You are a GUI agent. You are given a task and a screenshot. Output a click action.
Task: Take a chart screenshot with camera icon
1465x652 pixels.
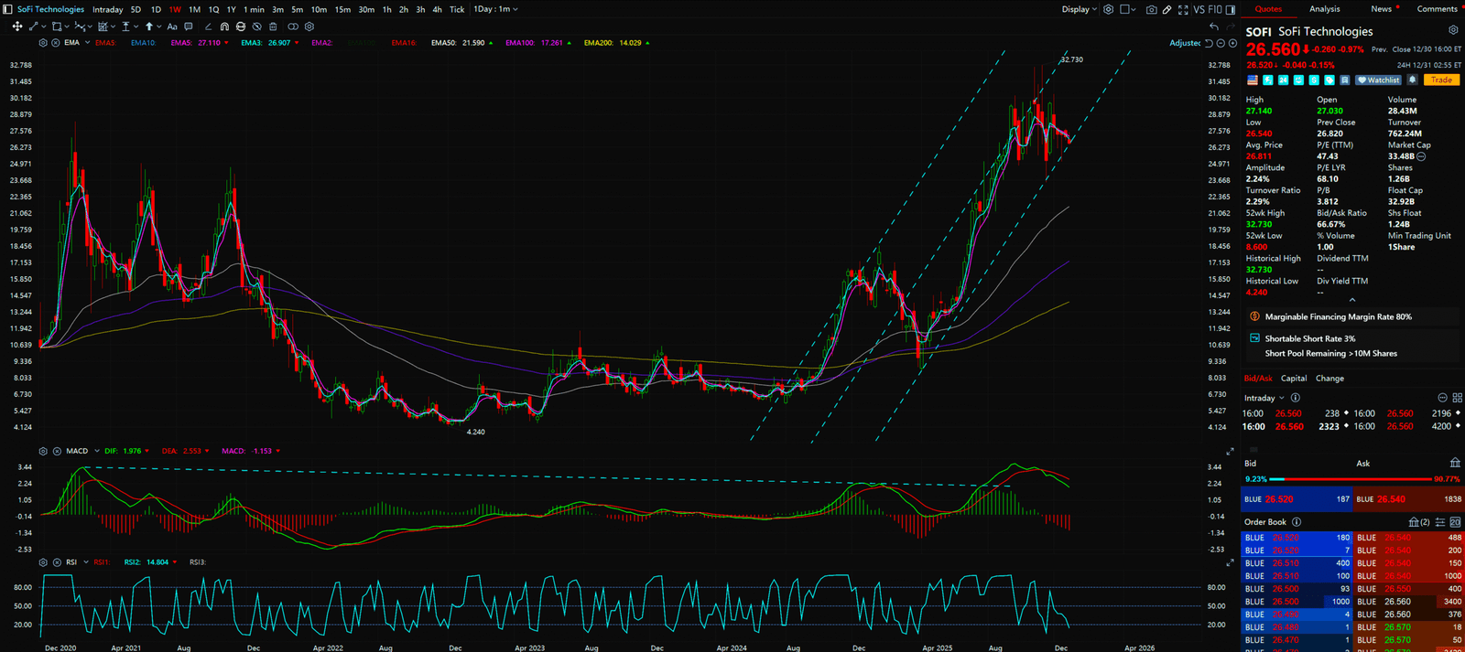tap(1151, 9)
